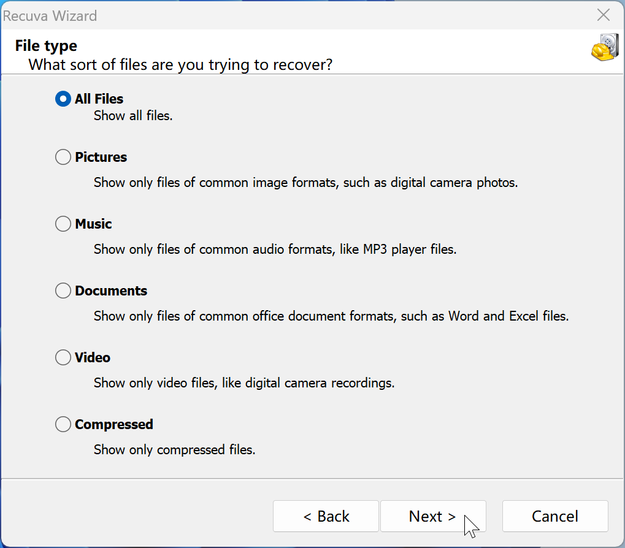Click the 'What sort of files' question text
Screen dimensions: 625x548
(180, 64)
